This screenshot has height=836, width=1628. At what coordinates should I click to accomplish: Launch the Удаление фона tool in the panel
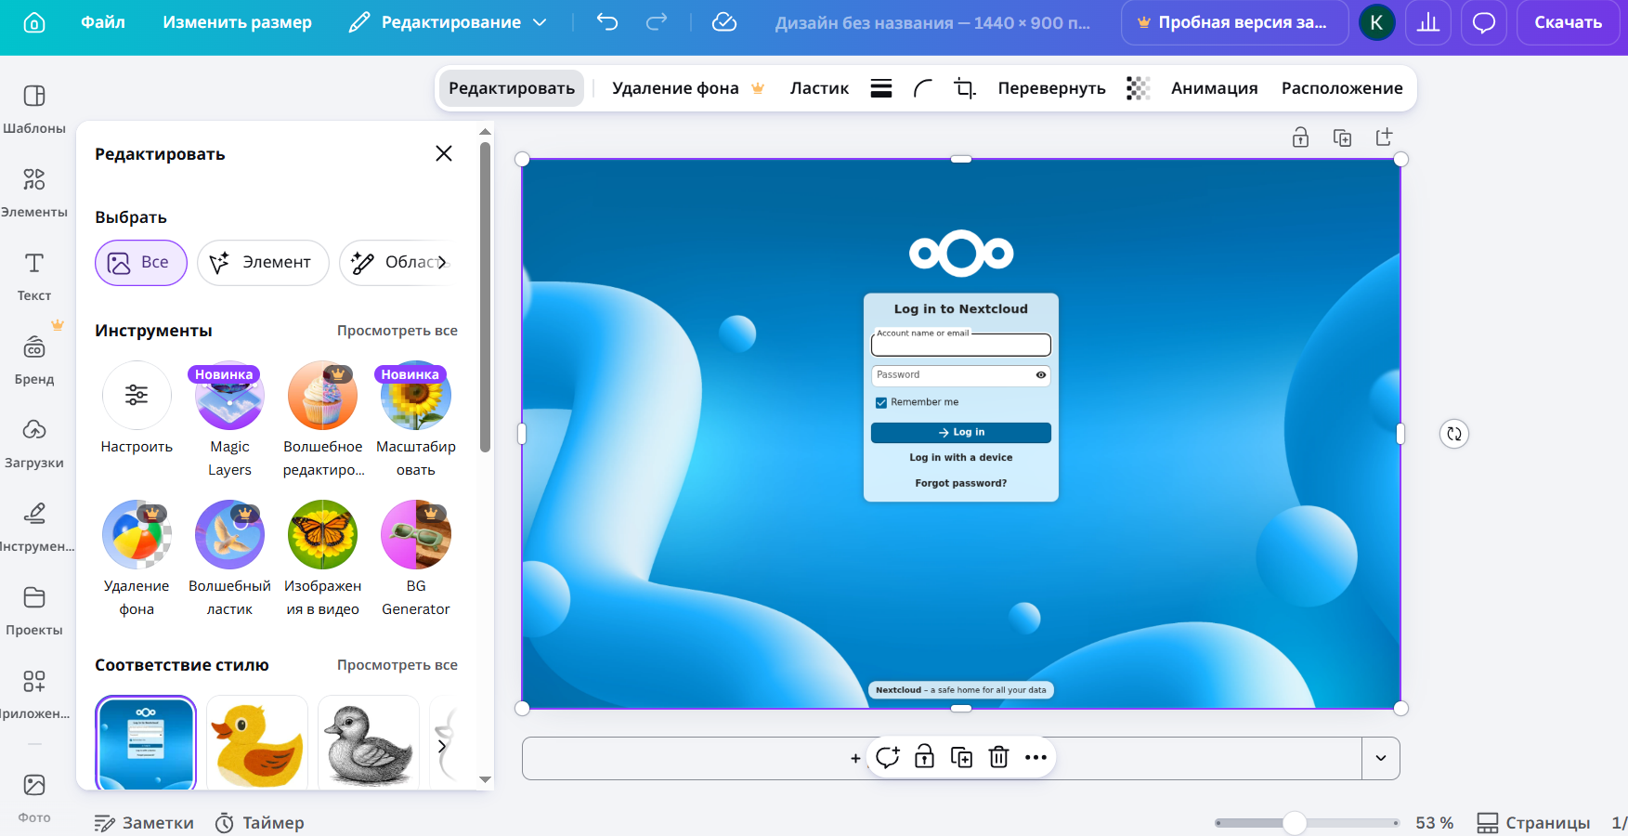[x=137, y=560]
